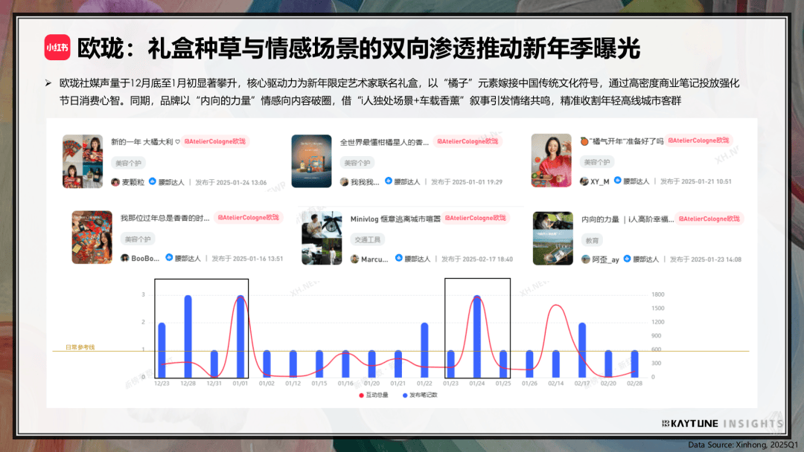Image resolution: width=804 pixels, height=452 pixels.
Task: Select the 教育 category tag
Action: [x=593, y=240]
